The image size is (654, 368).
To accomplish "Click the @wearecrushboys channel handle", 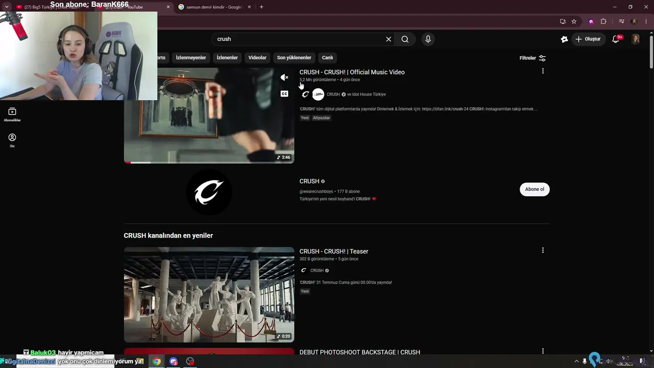I will 316,192.
